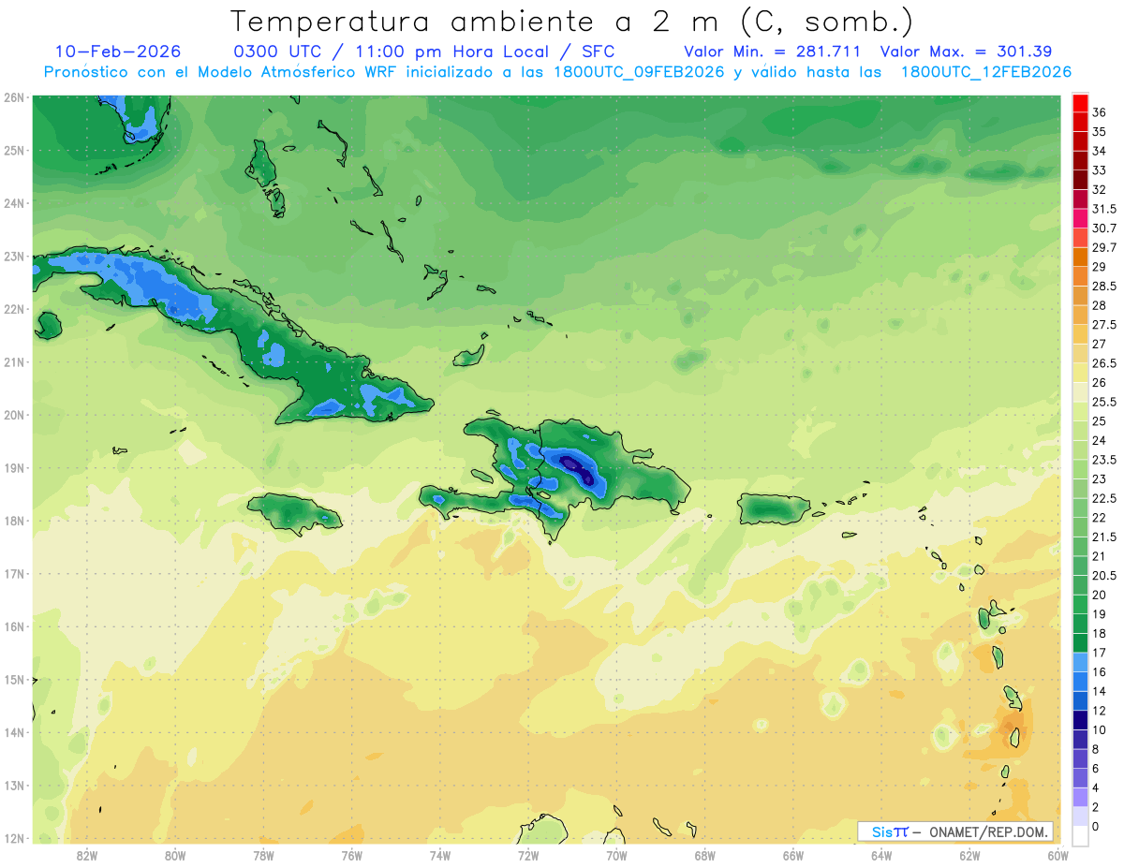Click the color scale value "28.5"
Image resolution: width=1124 pixels, height=868 pixels.
click(1104, 287)
